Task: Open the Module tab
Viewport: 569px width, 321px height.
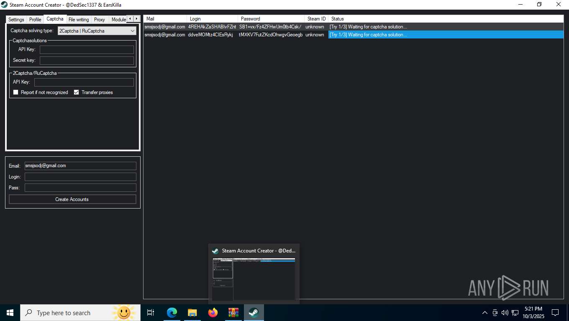Action: (x=118, y=19)
